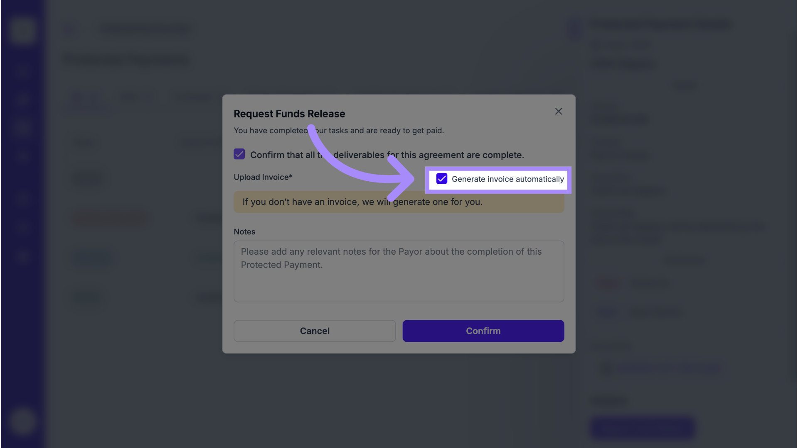
Task: Click the 'Upload Invoice*' field label
Action: [x=263, y=177]
